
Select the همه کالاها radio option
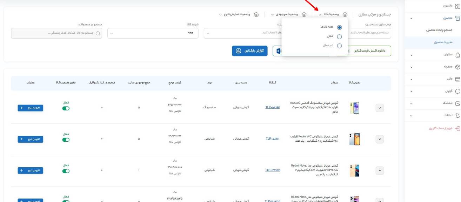[x=339, y=27]
